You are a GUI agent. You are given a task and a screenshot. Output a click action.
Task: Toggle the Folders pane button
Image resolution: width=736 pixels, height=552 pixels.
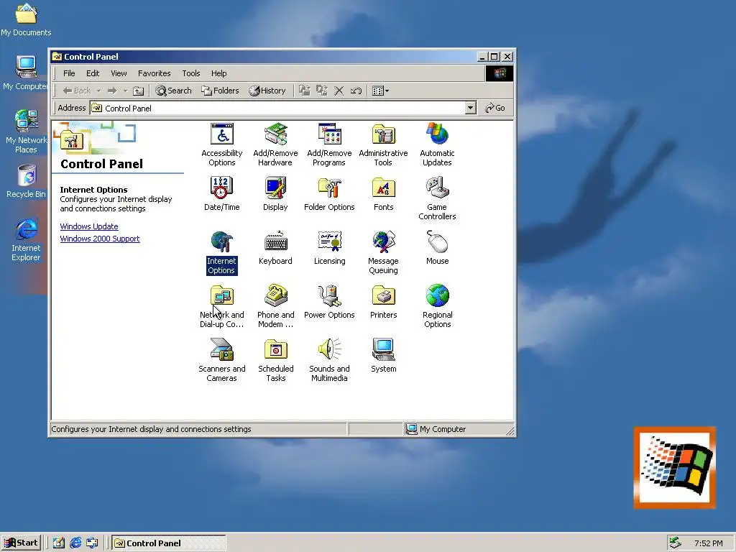pyautogui.click(x=220, y=91)
